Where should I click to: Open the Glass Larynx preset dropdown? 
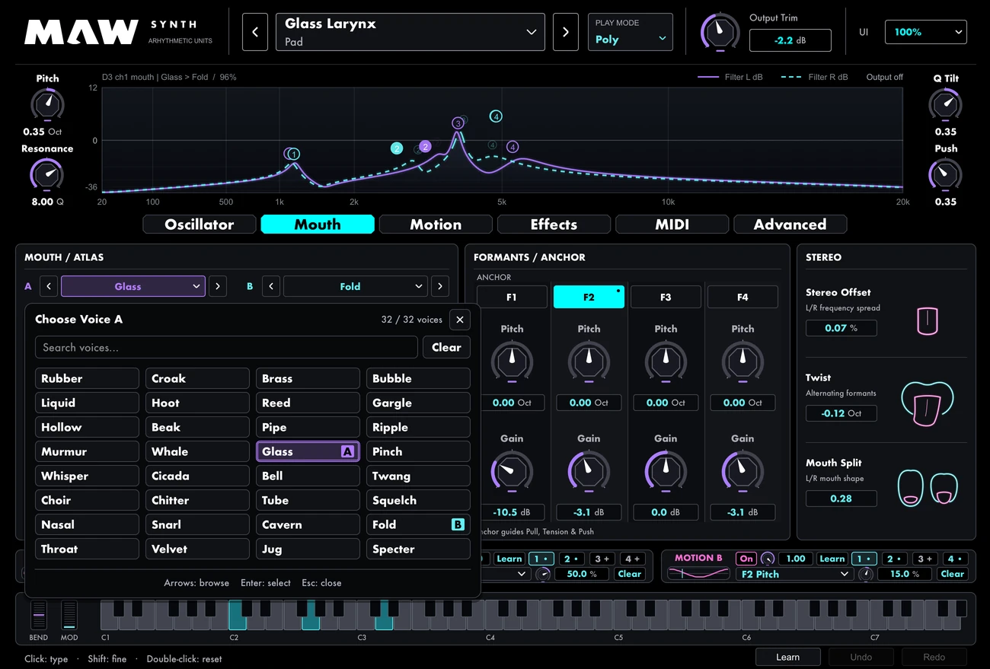pyautogui.click(x=410, y=32)
